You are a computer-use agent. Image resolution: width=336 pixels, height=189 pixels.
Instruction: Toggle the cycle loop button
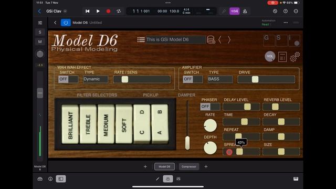tap(119, 11)
